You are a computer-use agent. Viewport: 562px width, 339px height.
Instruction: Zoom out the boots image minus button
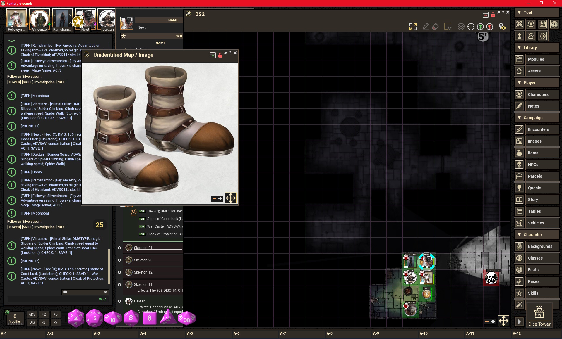[214, 199]
